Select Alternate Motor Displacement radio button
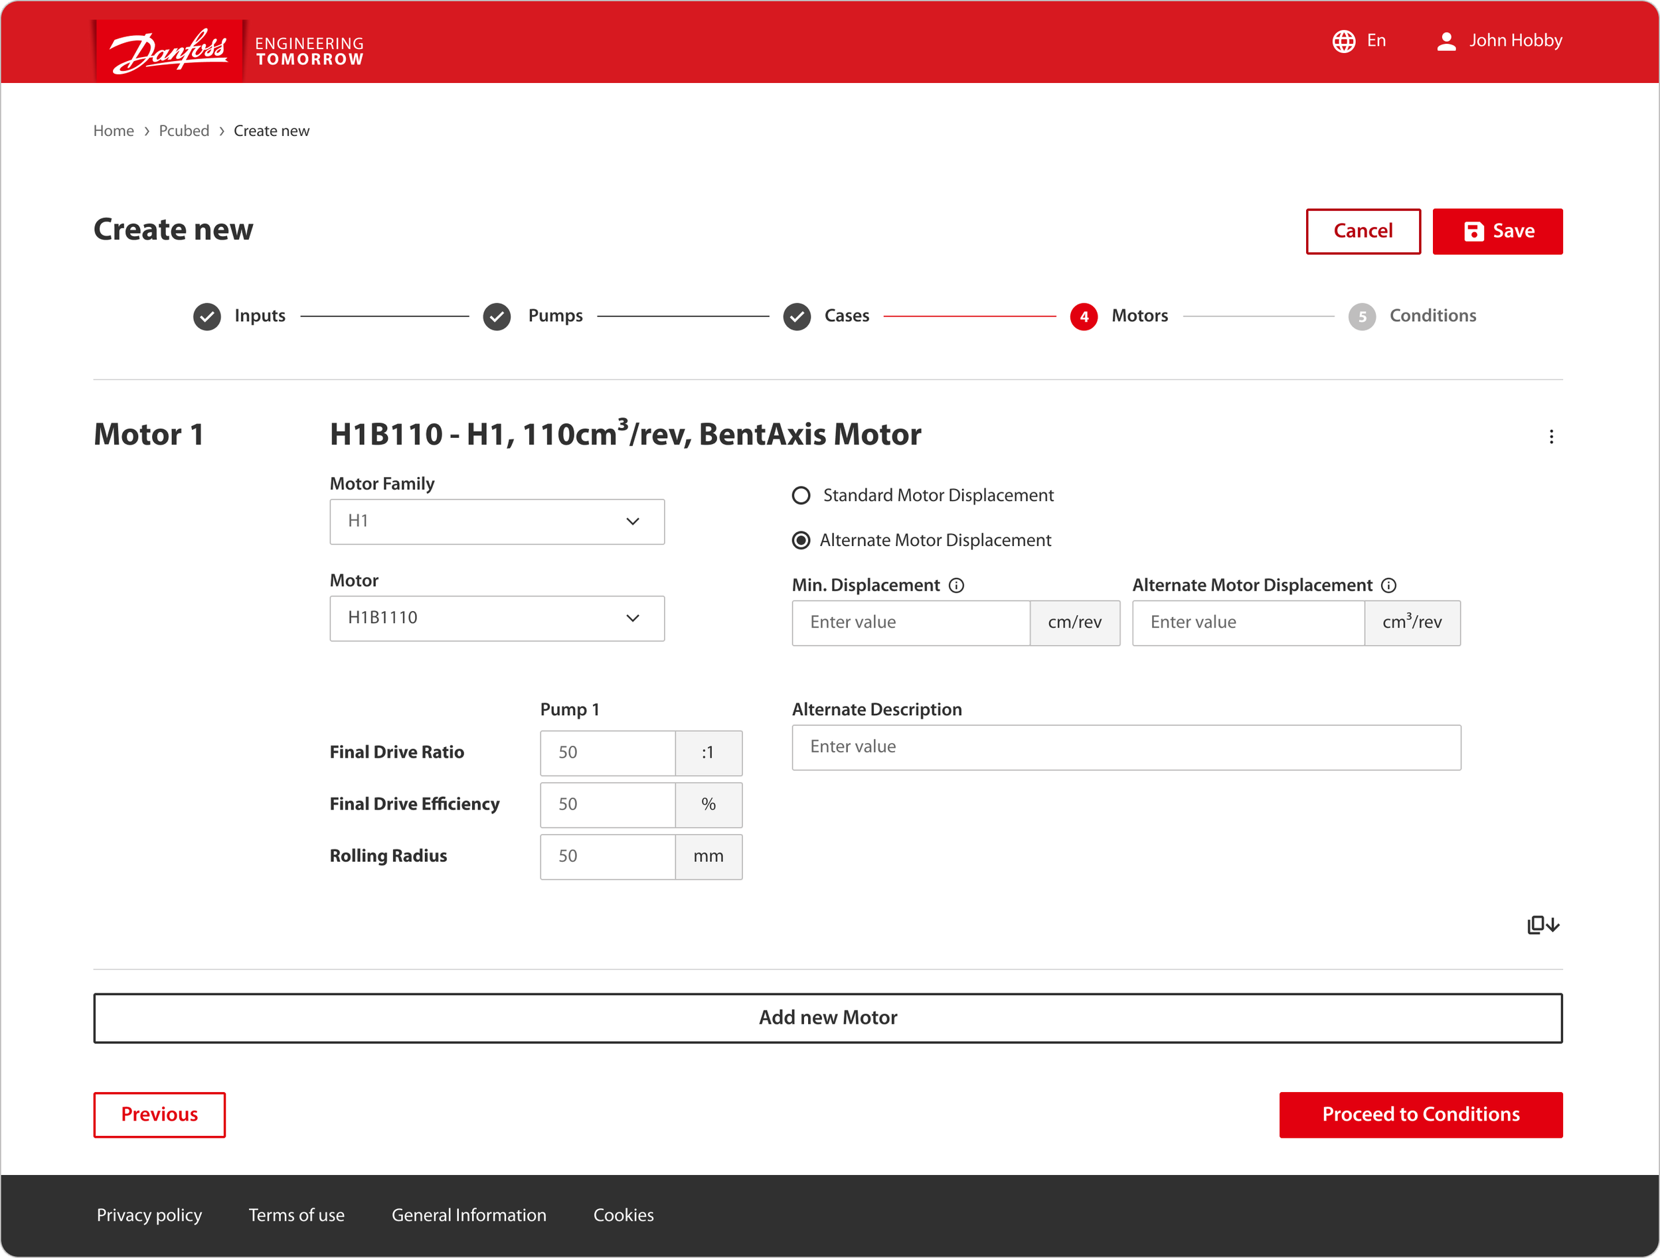The width and height of the screenshot is (1660, 1258). (801, 541)
